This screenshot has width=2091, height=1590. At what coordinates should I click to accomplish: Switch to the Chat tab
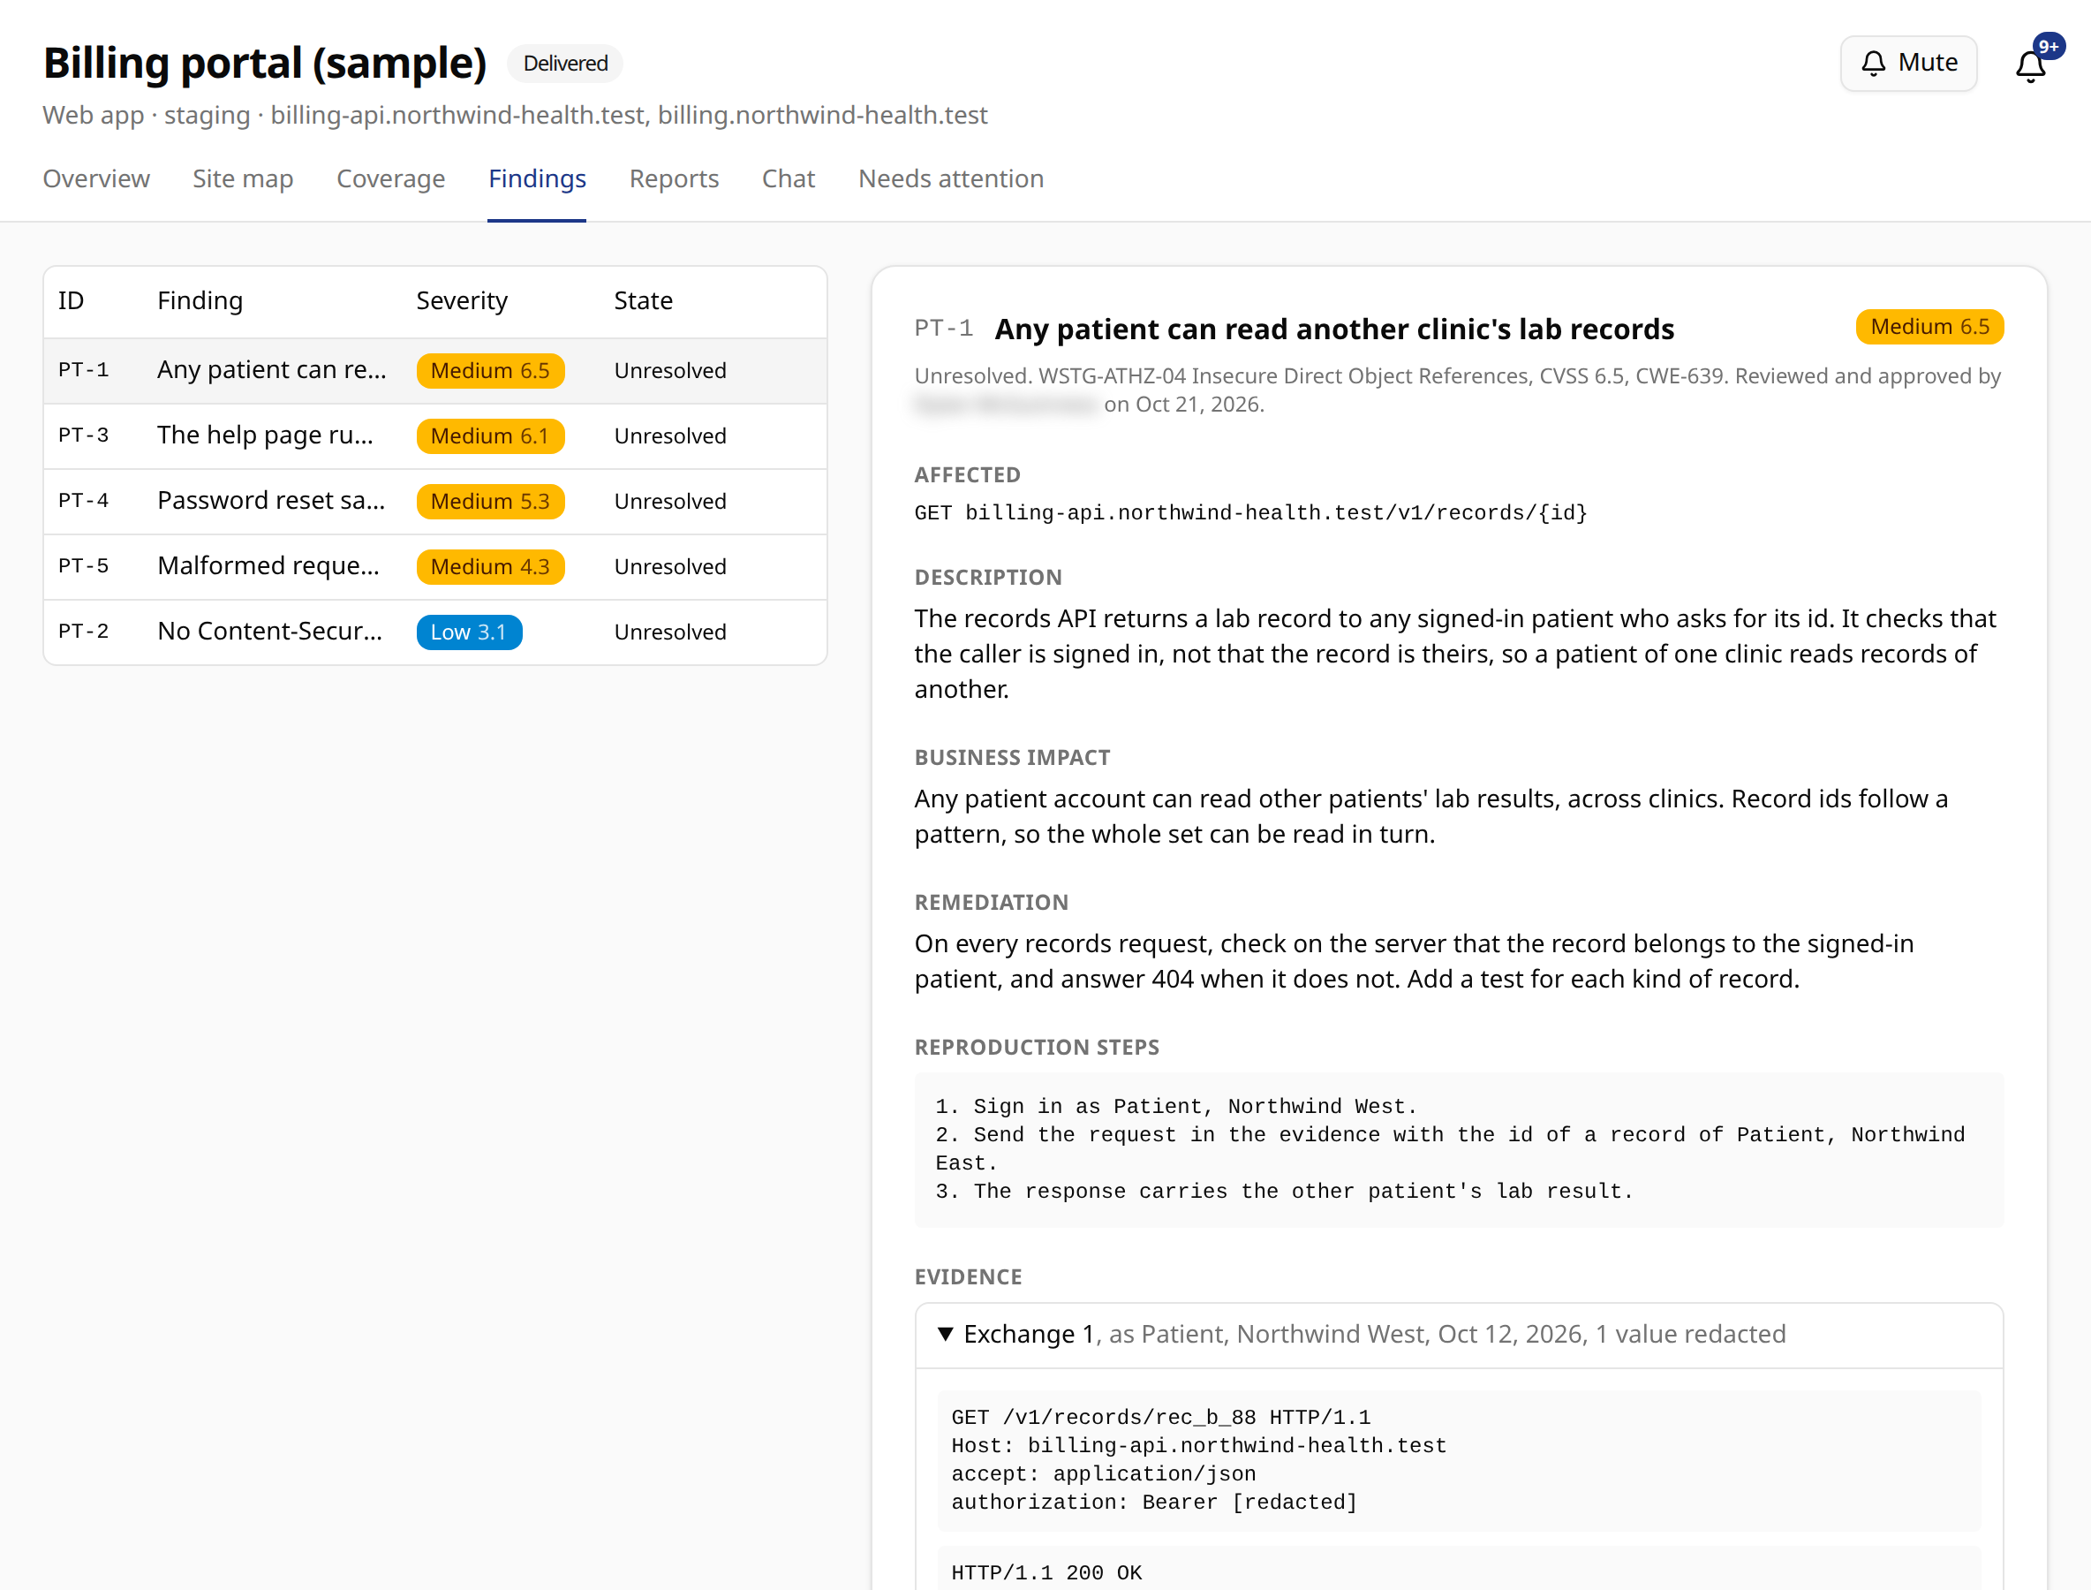click(789, 178)
